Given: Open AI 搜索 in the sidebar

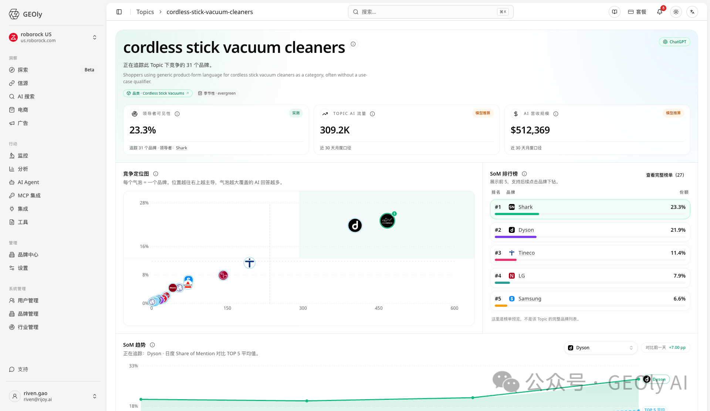Looking at the screenshot, I should tap(53, 96).
